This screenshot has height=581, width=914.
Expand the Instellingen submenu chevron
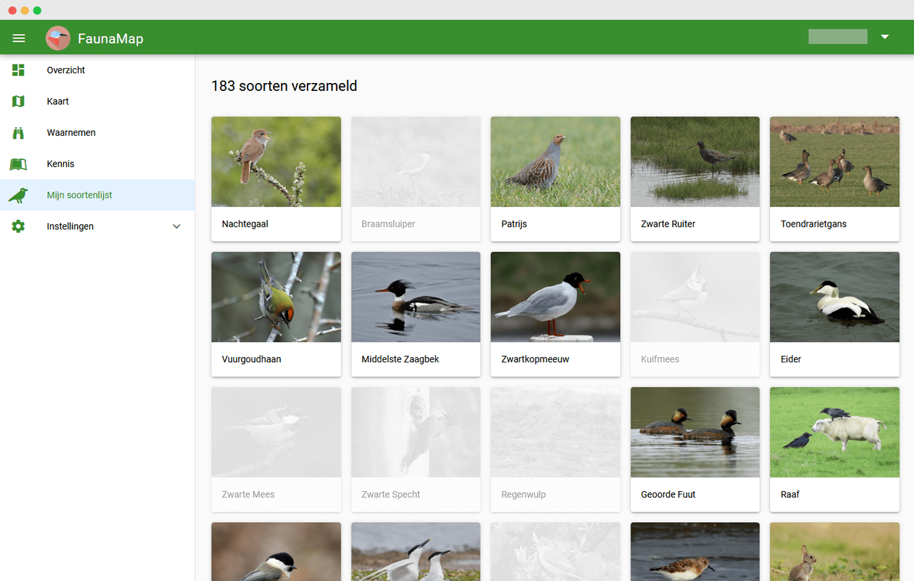177,227
